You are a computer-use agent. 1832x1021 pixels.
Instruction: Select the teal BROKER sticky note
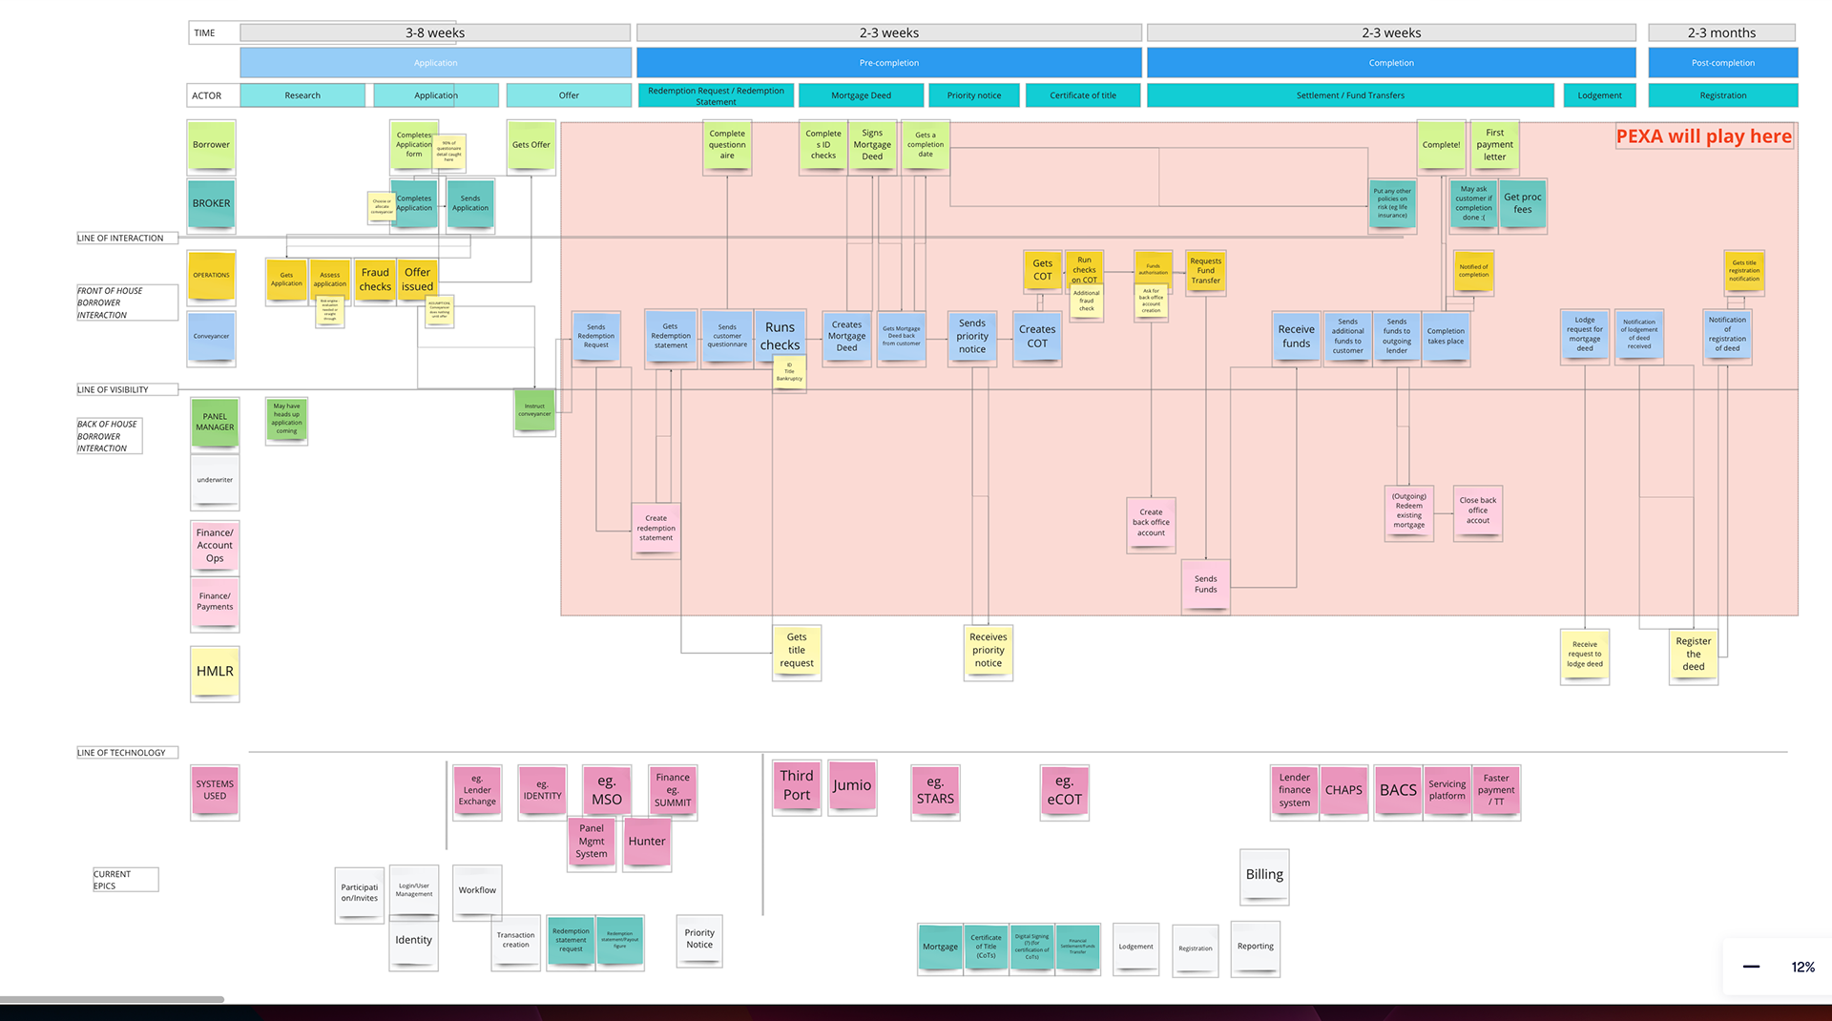pos(211,203)
